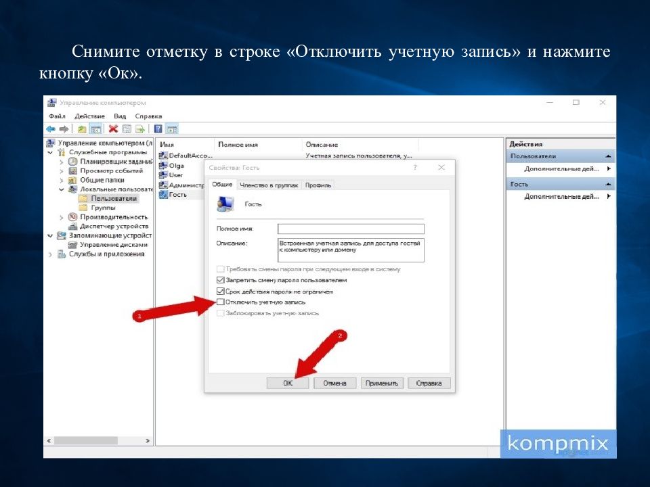The height and width of the screenshot is (487, 650).
Task: Collapse the Запоминающие устройства node
Action: tap(50, 235)
